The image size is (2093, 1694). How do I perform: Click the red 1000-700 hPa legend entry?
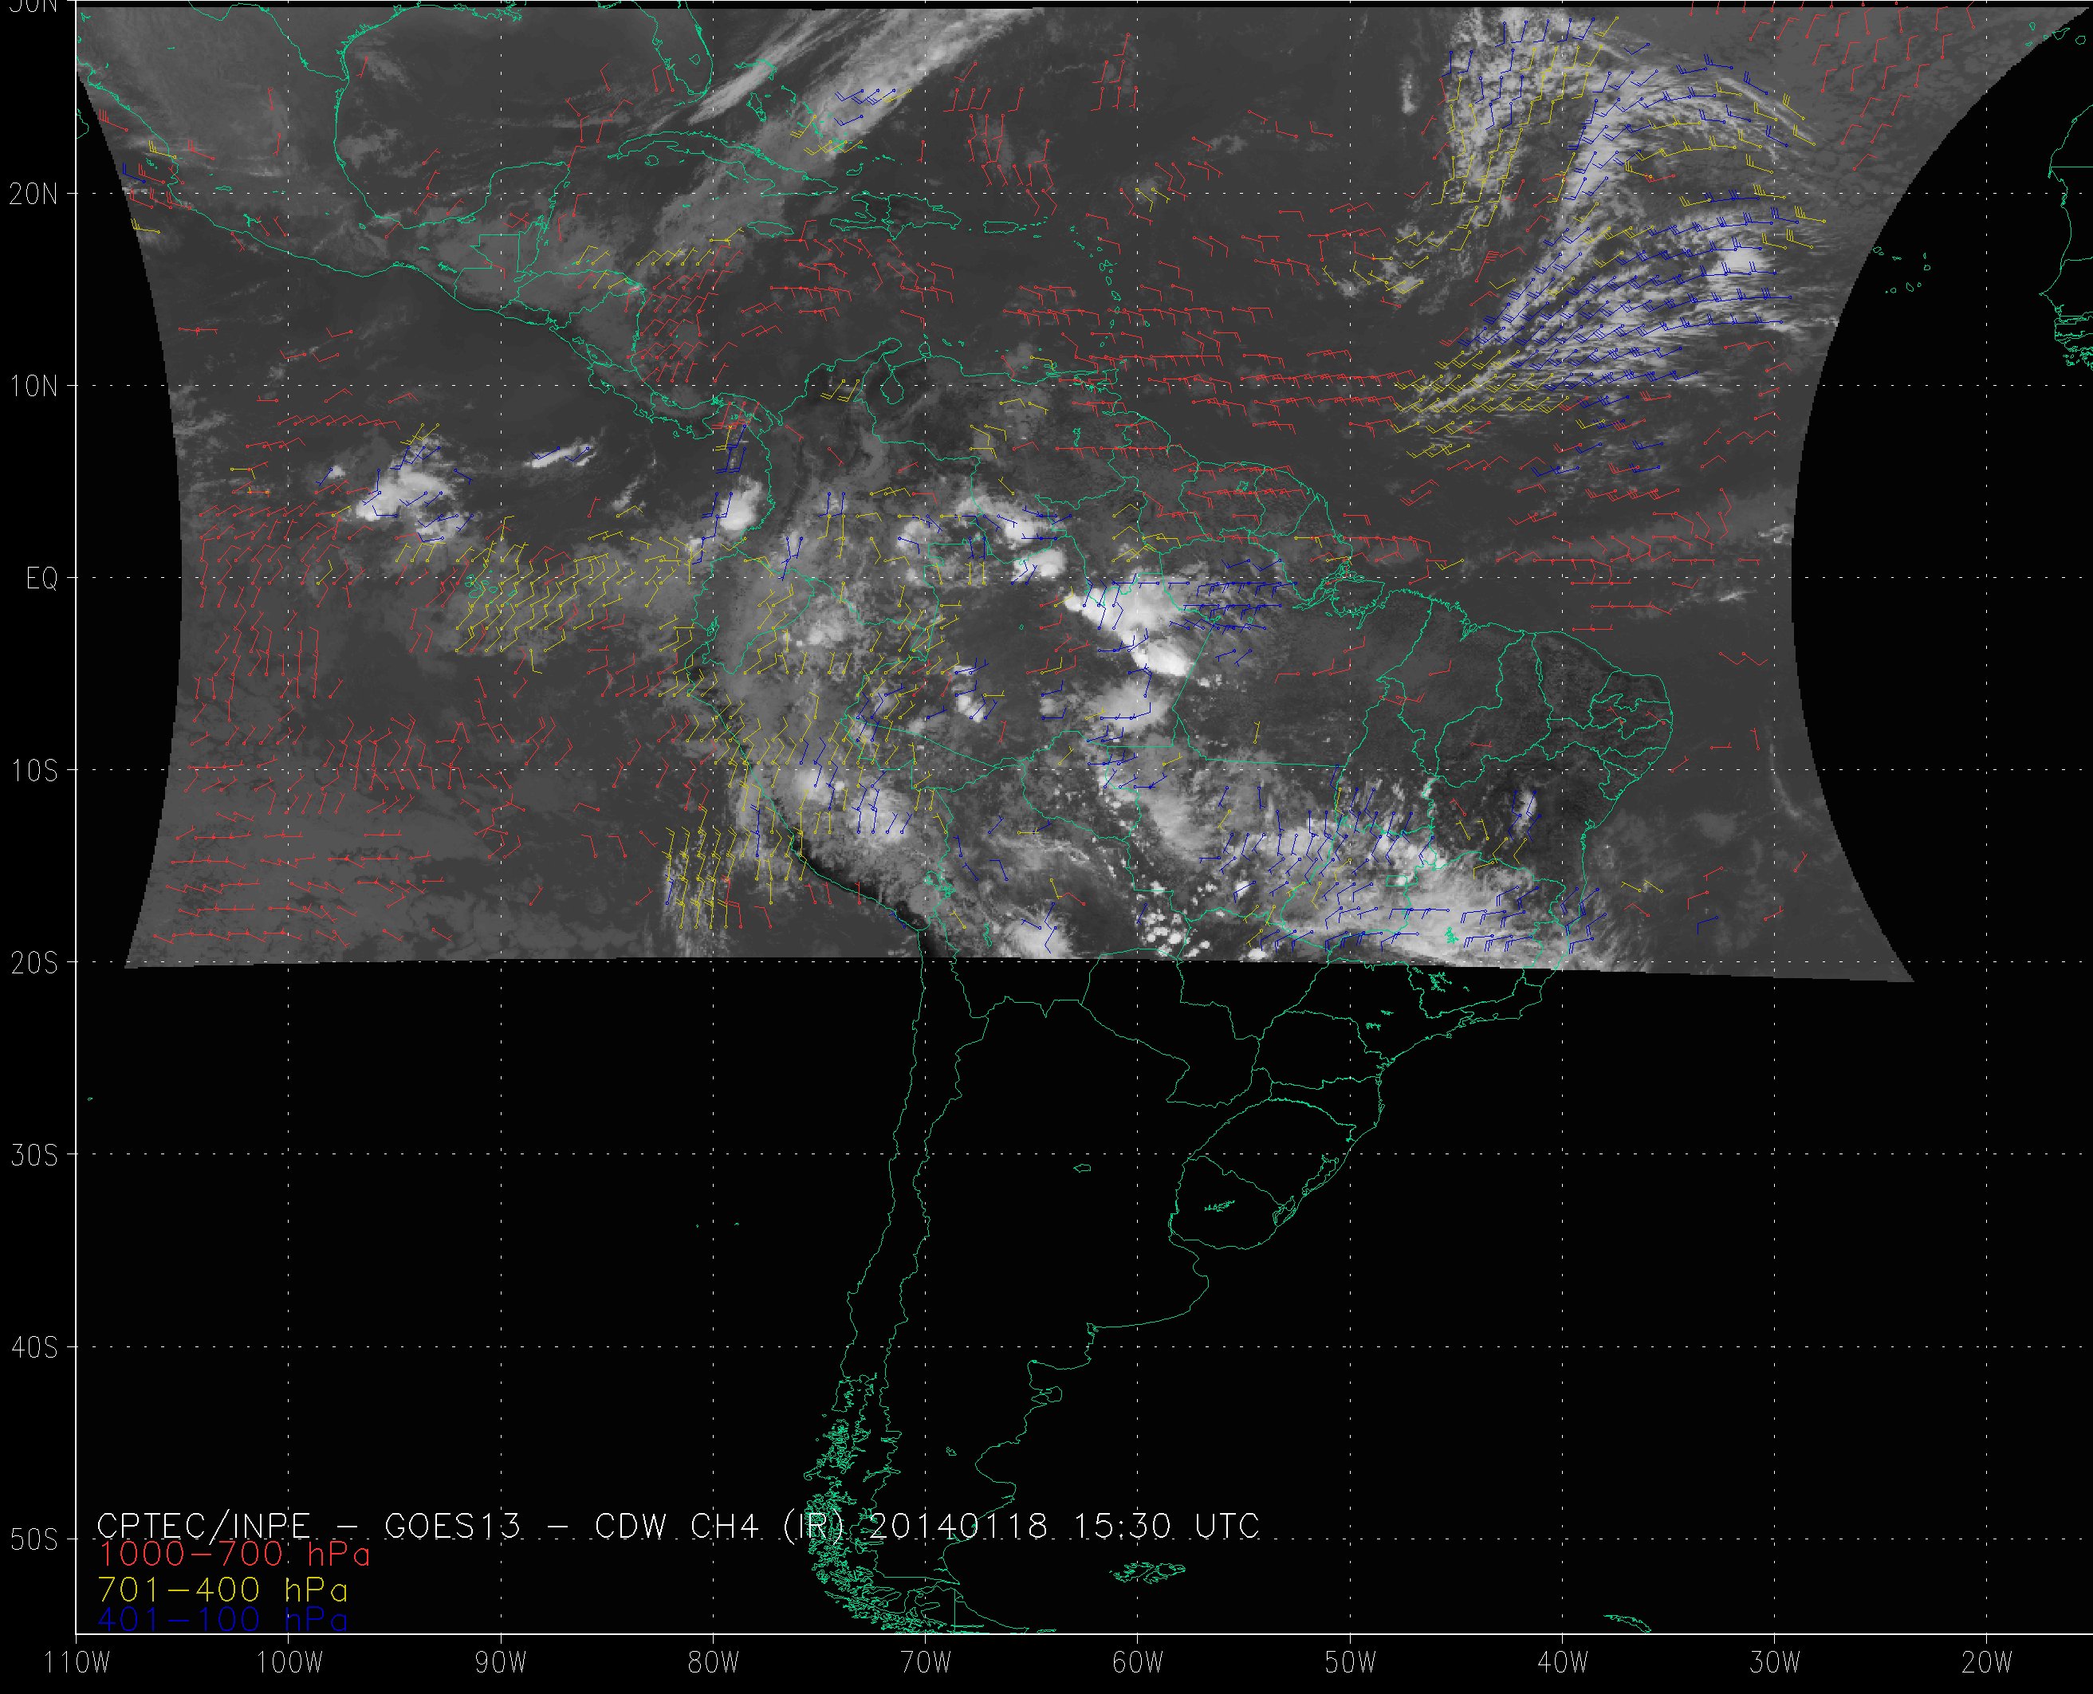tap(234, 1554)
